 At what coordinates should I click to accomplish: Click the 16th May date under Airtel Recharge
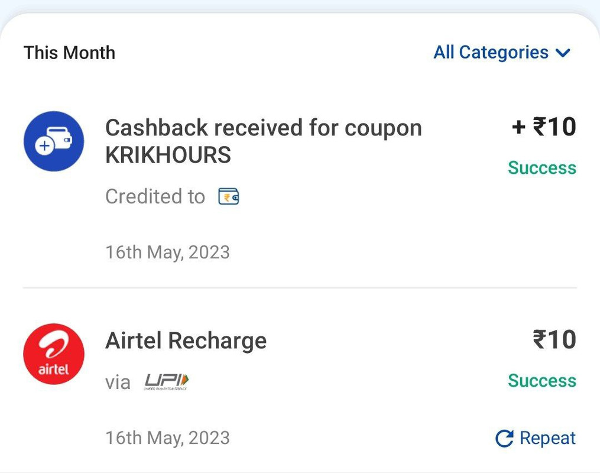(x=168, y=438)
